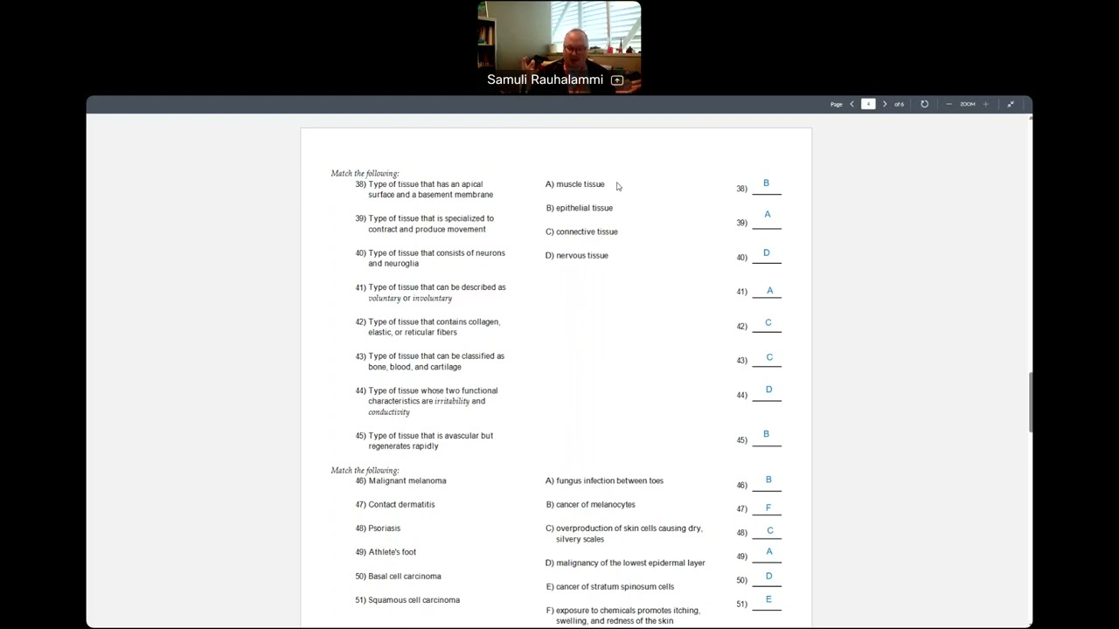1119x629 pixels.
Task: Click the 'of 6' page count label
Action: click(899, 104)
